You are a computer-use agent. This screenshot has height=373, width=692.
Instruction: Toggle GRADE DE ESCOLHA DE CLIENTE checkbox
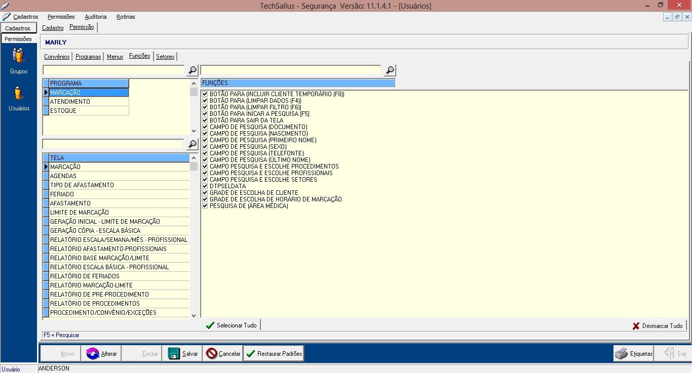[205, 193]
